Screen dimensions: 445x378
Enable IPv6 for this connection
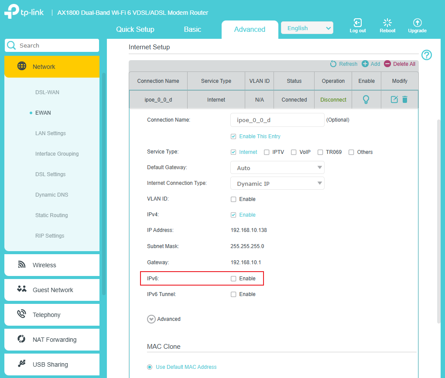[x=233, y=278]
